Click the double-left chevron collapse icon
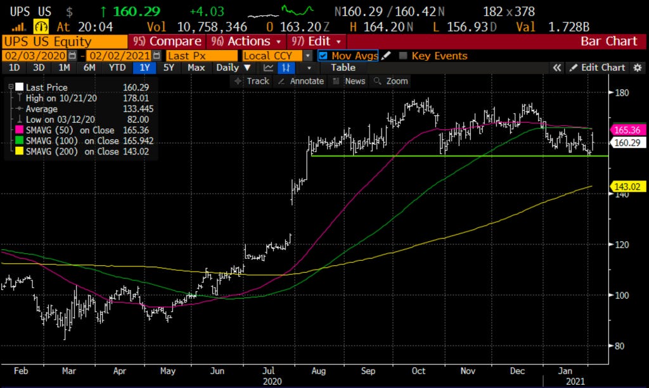 click(557, 68)
